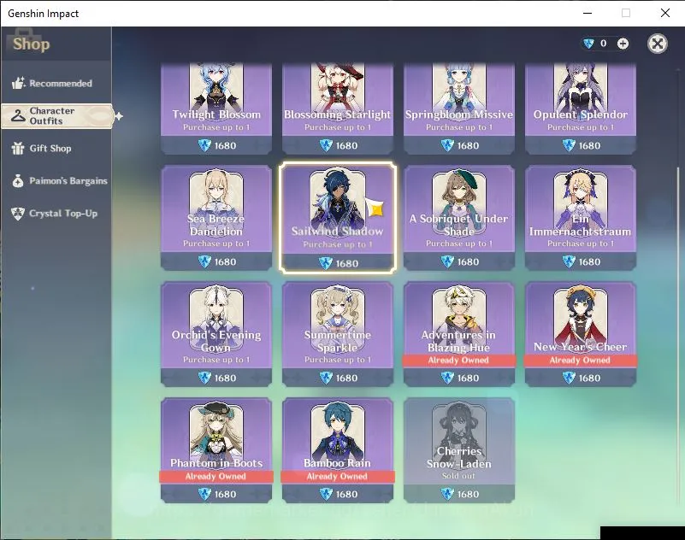Choose the Orchid's Evening Gown outfit
The width and height of the screenshot is (685, 540).
216,334
